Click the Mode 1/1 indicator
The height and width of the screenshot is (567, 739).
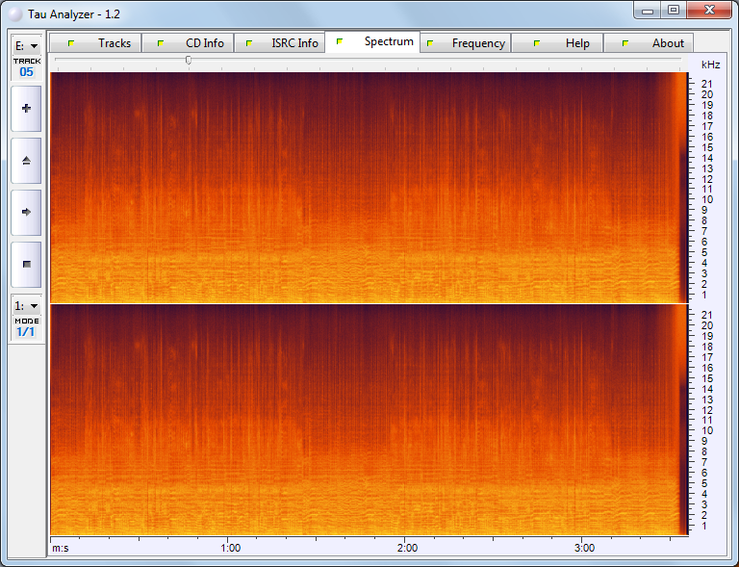point(26,327)
